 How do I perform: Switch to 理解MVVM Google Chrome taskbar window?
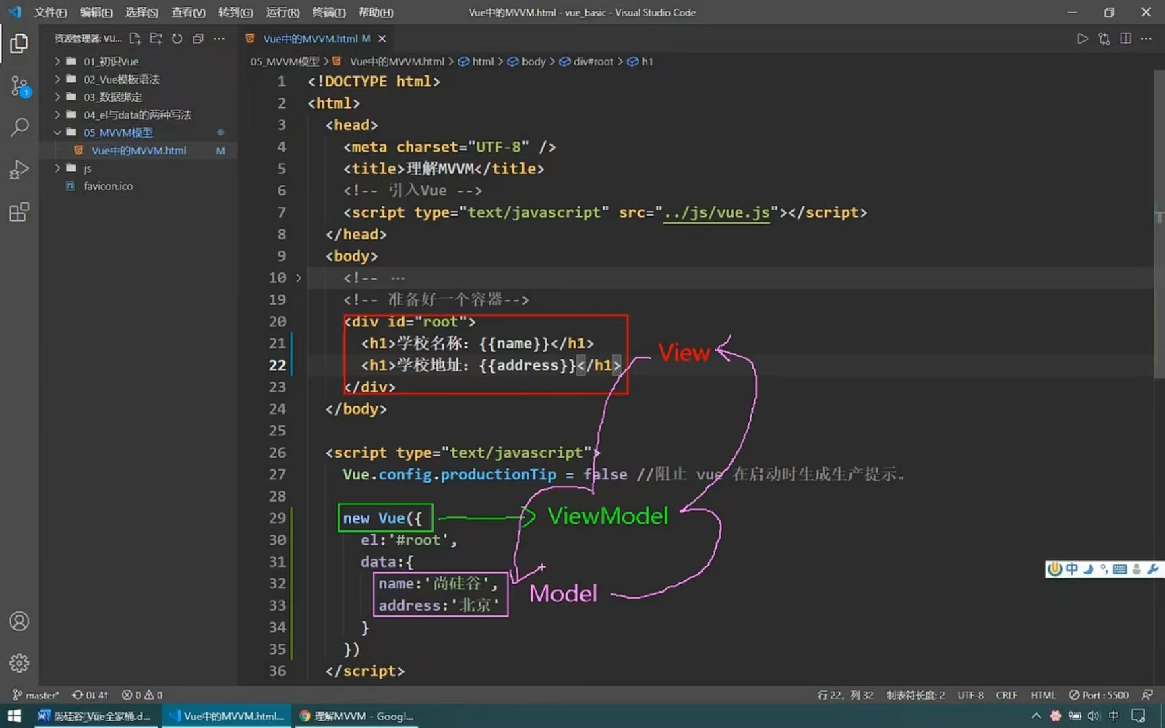(356, 716)
